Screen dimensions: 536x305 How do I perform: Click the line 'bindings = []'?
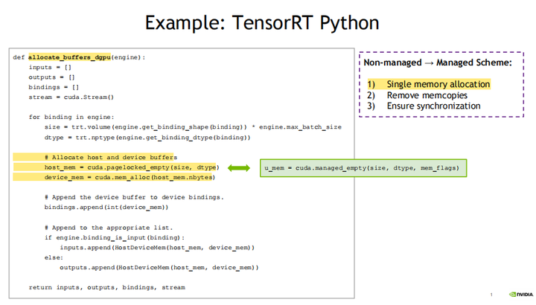coord(54,87)
